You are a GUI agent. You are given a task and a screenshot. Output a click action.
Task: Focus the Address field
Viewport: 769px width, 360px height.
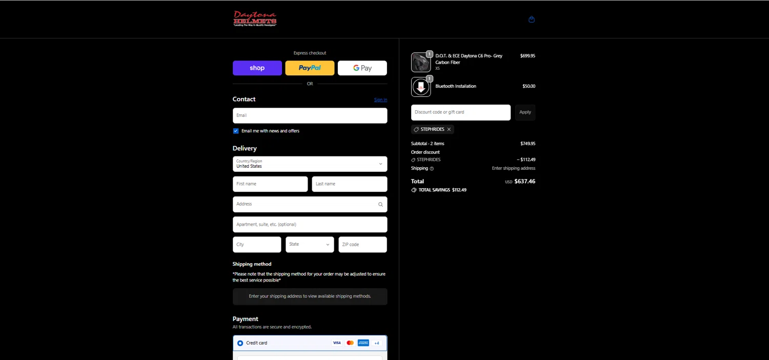[310, 204]
